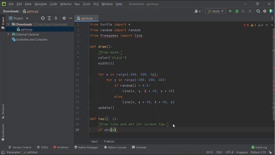Open the Refactor menu
The image size is (275, 155).
(66, 4)
